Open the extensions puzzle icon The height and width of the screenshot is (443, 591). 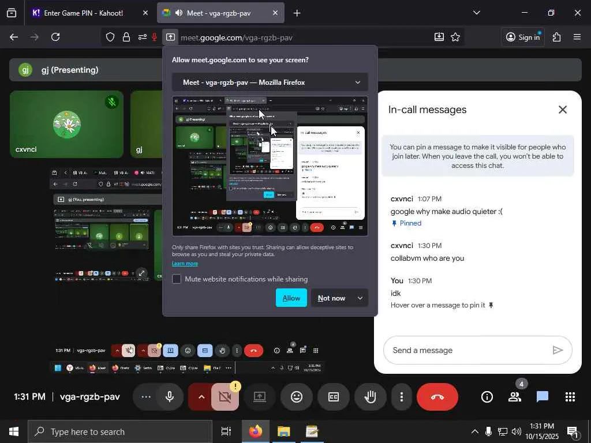[557, 37]
